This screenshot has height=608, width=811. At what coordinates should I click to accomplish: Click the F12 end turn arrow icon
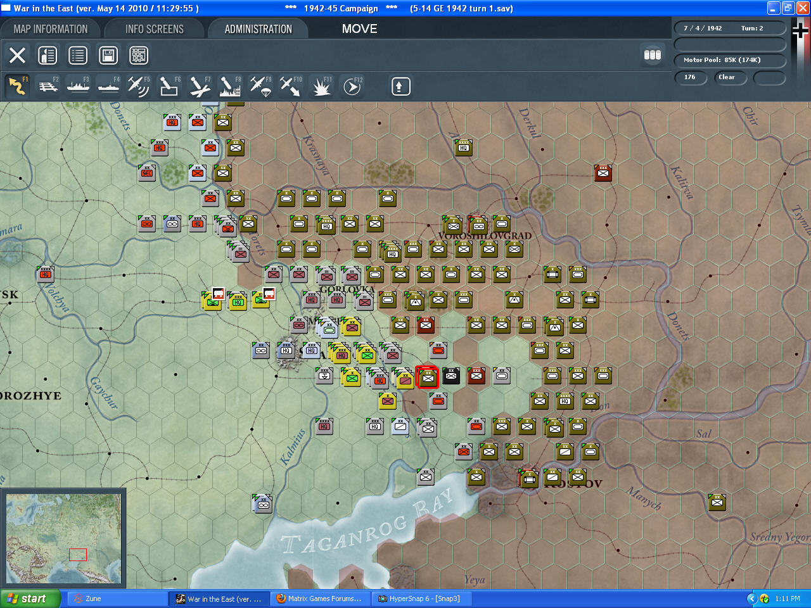(352, 86)
